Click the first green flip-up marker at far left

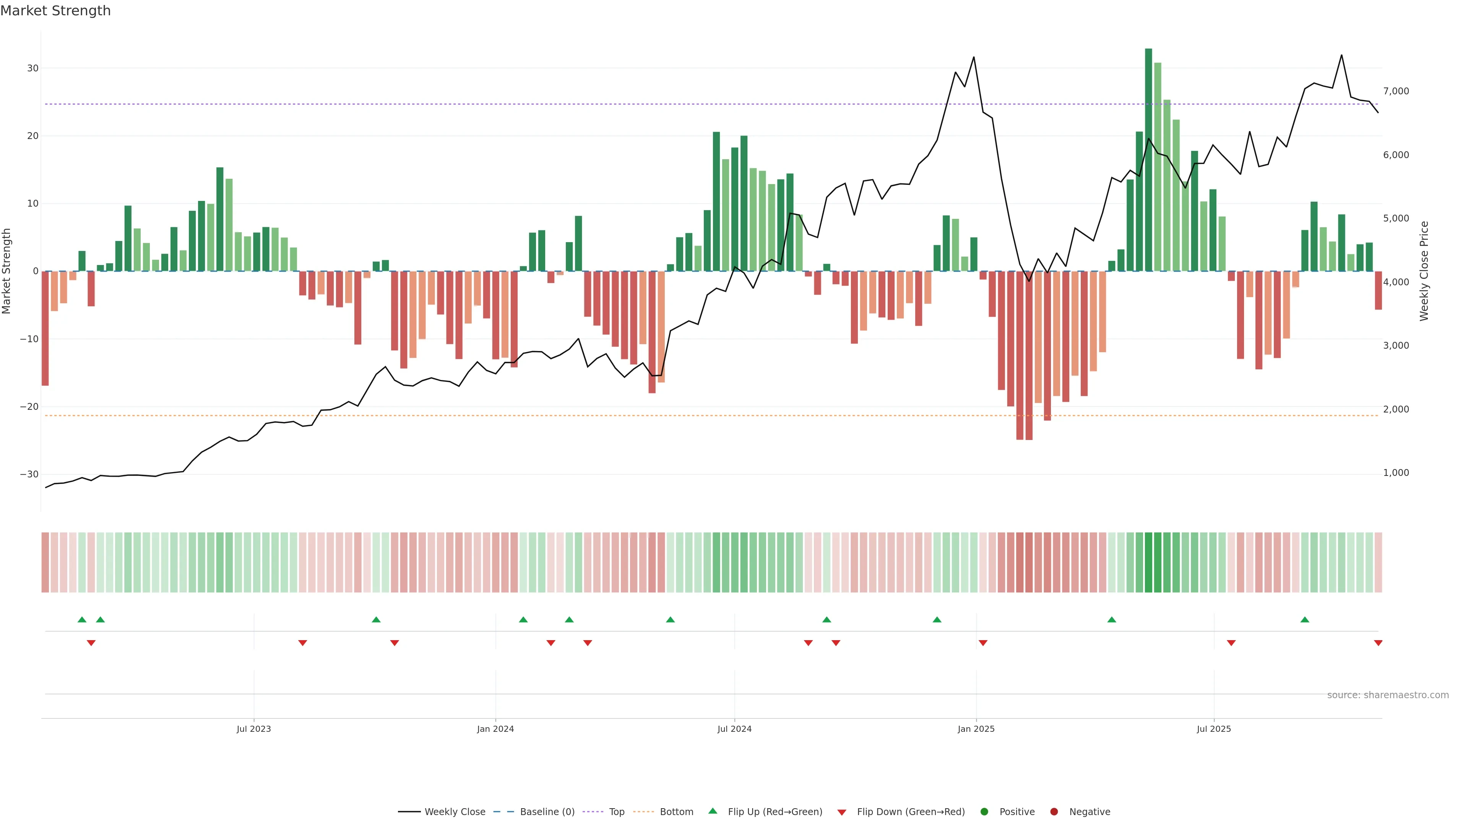[82, 620]
